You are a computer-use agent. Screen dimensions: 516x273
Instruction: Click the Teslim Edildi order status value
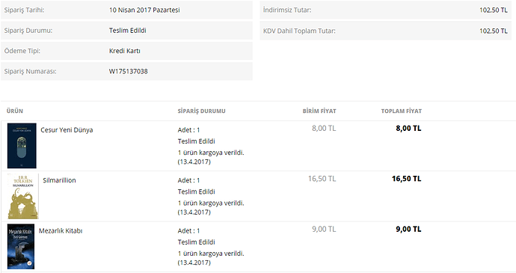pos(128,31)
